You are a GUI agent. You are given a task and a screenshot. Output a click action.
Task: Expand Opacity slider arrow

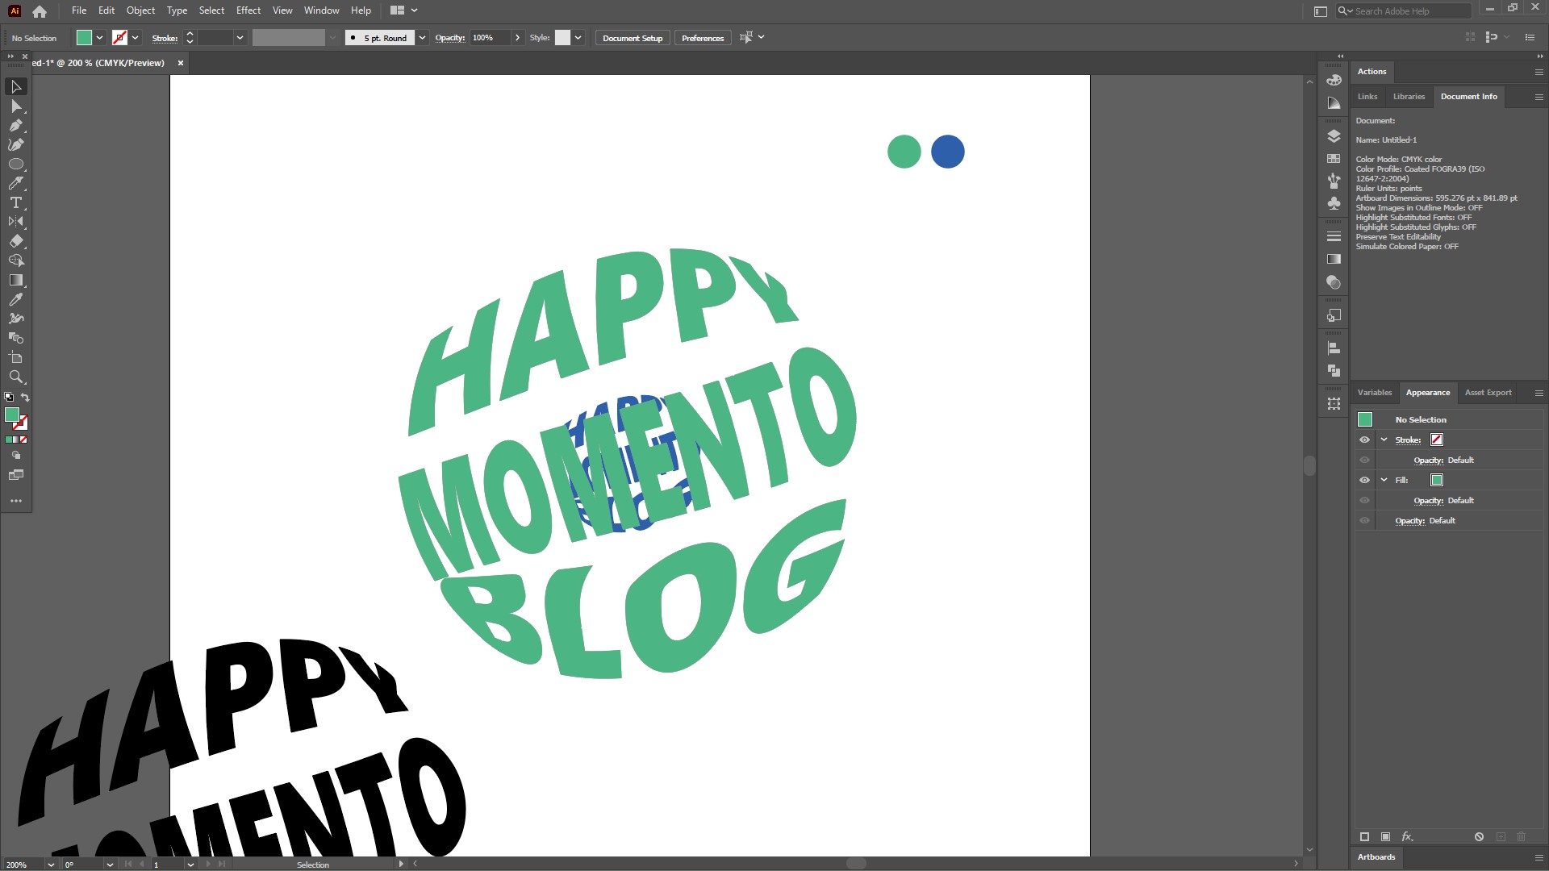[x=517, y=38]
